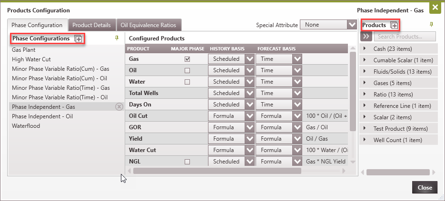Close the dialog with the green X button

coord(435,8)
